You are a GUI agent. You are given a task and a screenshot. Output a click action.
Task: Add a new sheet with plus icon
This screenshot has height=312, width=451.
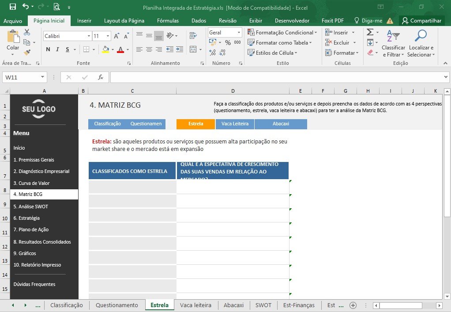pos(353,305)
